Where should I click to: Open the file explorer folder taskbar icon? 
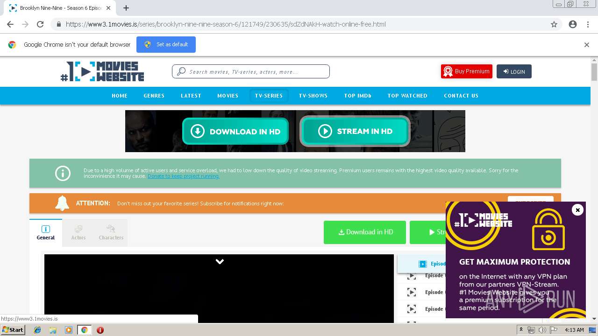pyautogui.click(x=53, y=330)
